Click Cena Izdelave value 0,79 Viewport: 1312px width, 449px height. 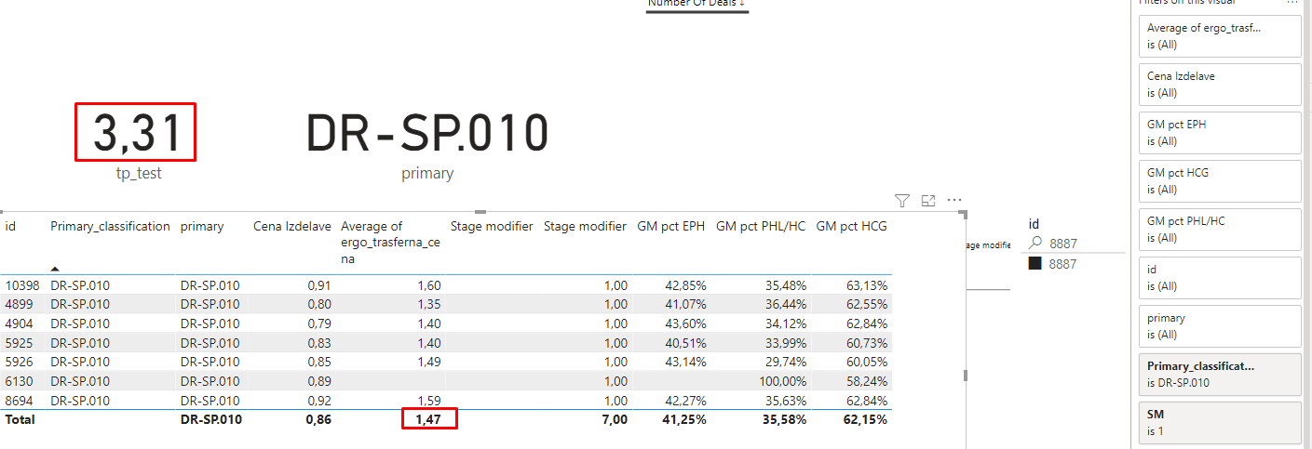[318, 324]
